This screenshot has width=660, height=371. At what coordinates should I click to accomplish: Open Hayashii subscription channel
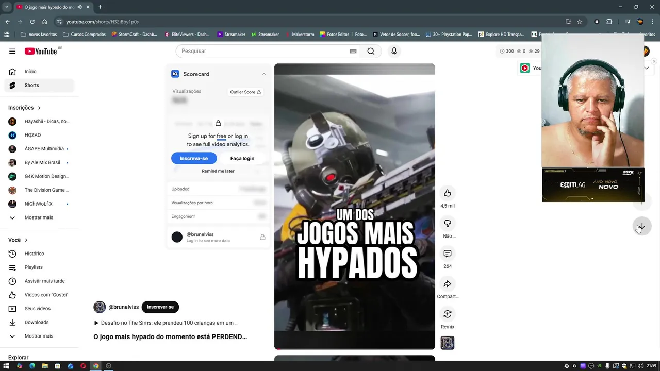coord(39,122)
